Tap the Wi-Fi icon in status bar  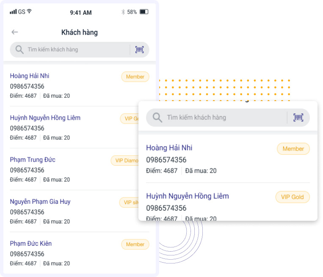29,12
